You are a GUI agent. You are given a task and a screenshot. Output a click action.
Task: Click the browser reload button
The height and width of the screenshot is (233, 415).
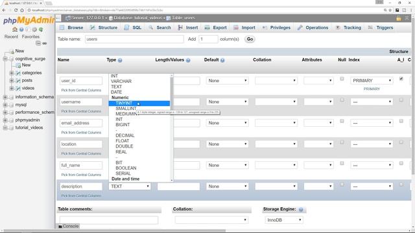(16, 10)
